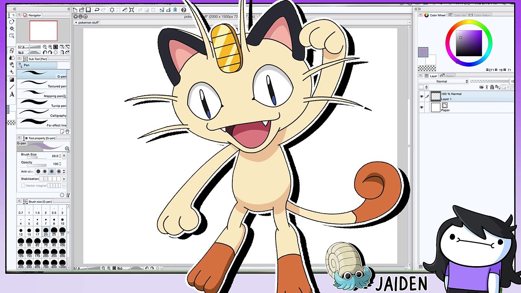Switch to the Color History tab
Viewport: 521px width, 293px height.
[x=480, y=15]
